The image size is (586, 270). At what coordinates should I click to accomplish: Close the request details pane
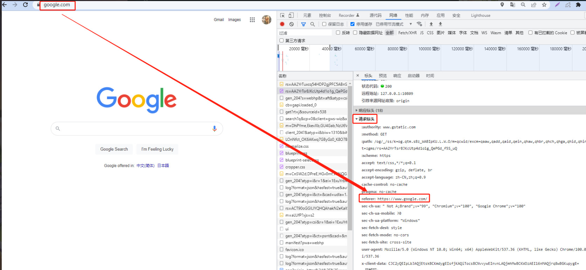(358, 75)
